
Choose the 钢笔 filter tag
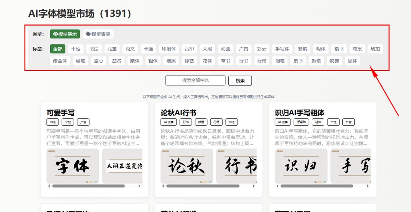point(280,61)
